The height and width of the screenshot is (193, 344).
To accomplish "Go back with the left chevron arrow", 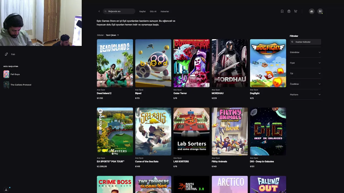I will click(x=99, y=11).
